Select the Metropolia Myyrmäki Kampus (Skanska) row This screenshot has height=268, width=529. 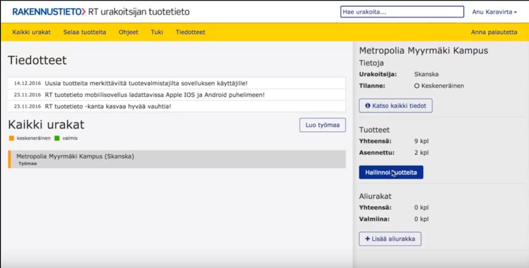click(177, 159)
